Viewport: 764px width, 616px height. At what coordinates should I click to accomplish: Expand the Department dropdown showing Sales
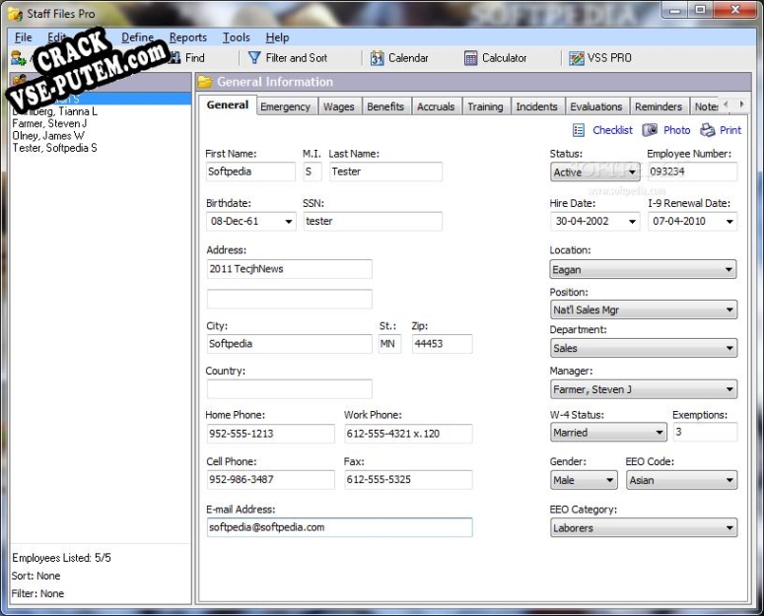[x=643, y=348]
